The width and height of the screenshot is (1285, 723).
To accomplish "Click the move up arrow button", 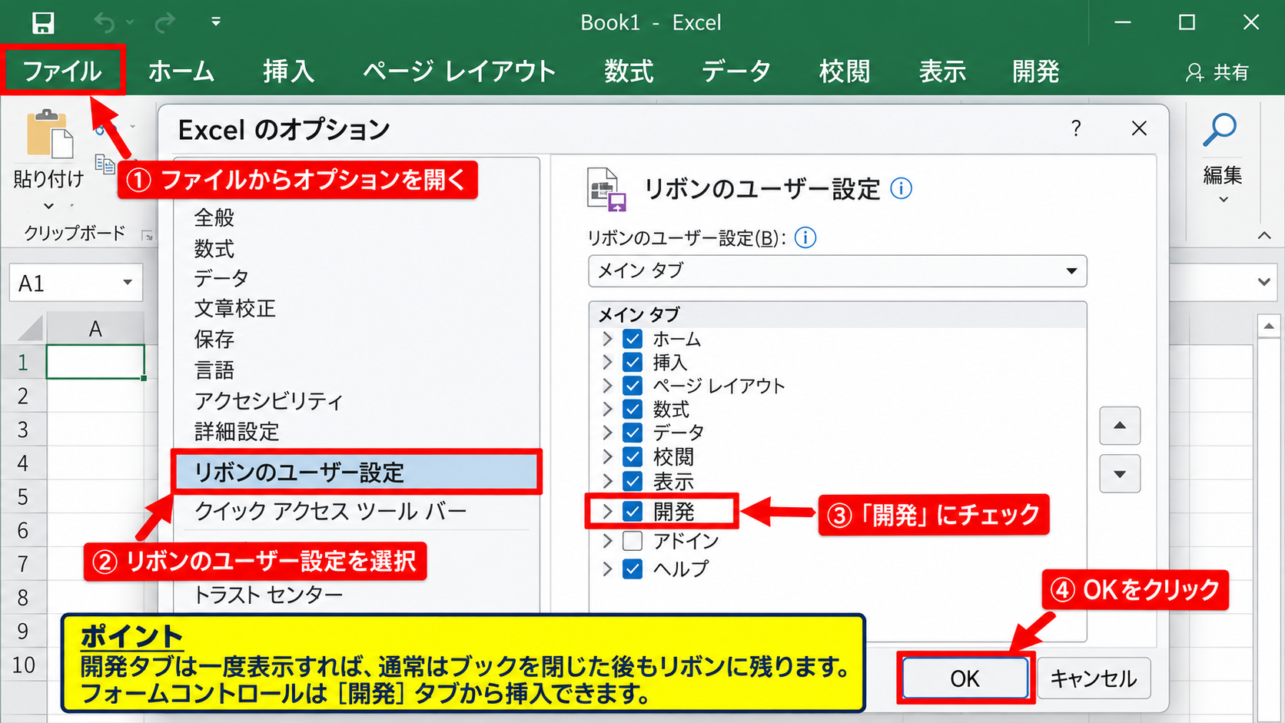I will click(1120, 426).
